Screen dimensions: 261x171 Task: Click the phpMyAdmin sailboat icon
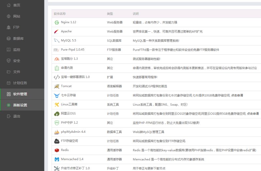click(57, 132)
